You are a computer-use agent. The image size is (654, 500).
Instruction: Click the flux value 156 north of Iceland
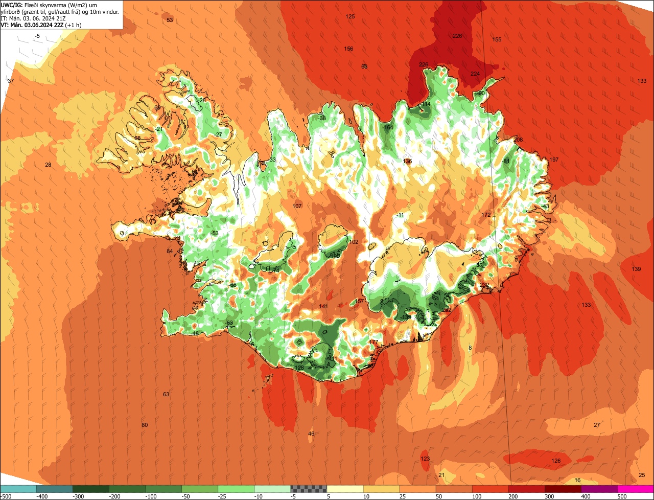pyautogui.click(x=348, y=49)
